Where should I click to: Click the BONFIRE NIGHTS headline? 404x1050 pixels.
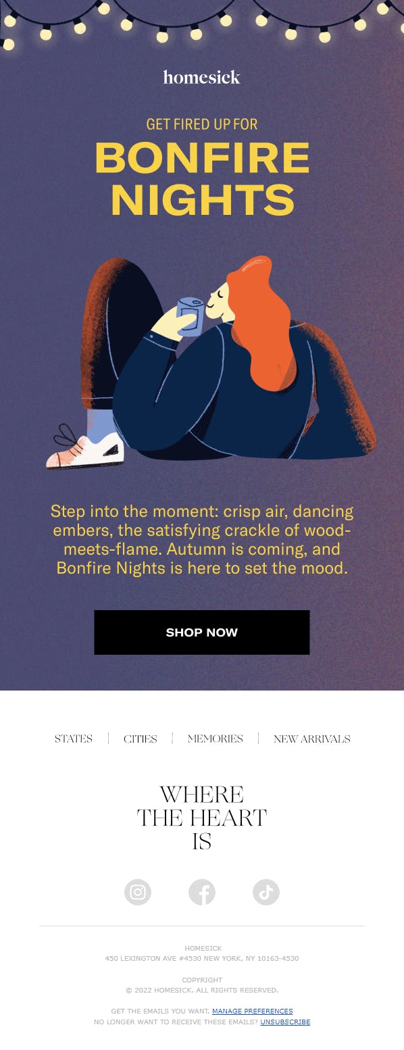coord(202,178)
